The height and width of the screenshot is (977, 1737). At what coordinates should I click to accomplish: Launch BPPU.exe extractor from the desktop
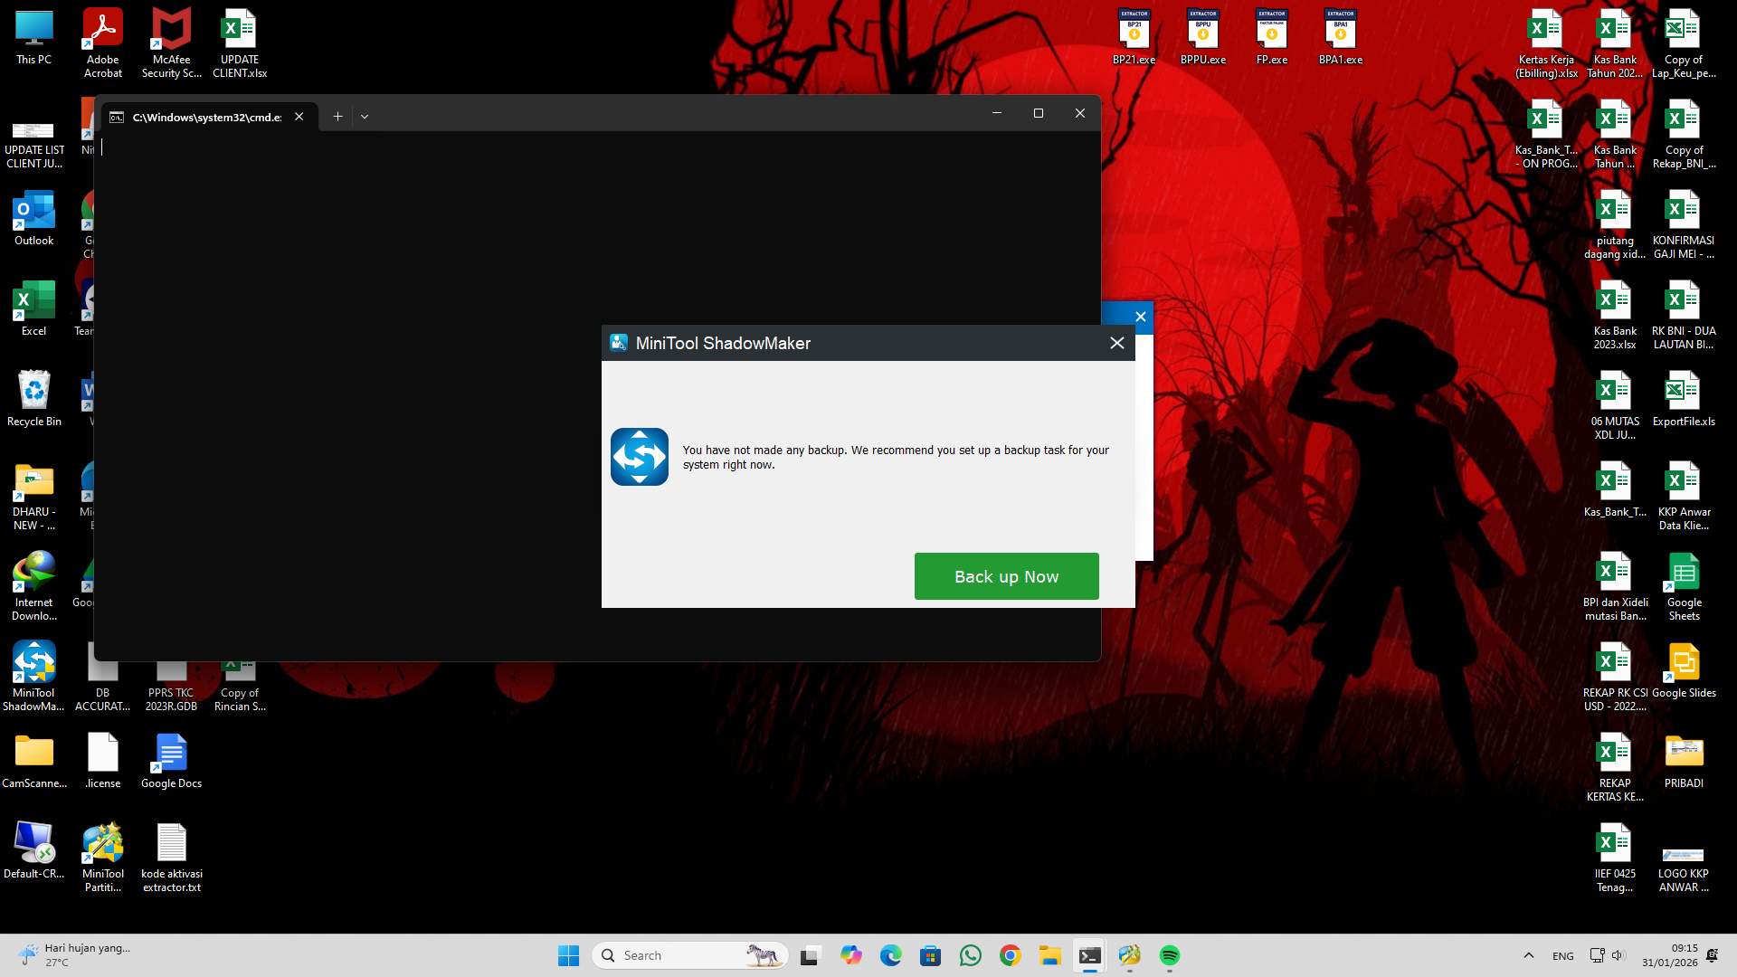click(1202, 34)
